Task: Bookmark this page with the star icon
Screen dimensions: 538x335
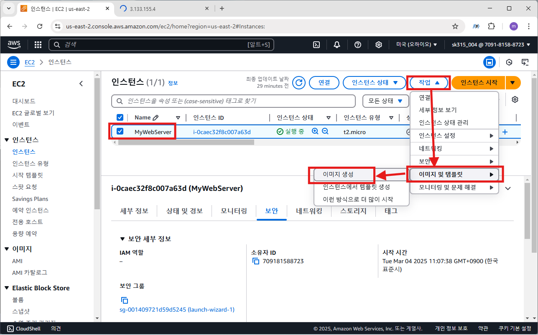Action: pos(455,26)
